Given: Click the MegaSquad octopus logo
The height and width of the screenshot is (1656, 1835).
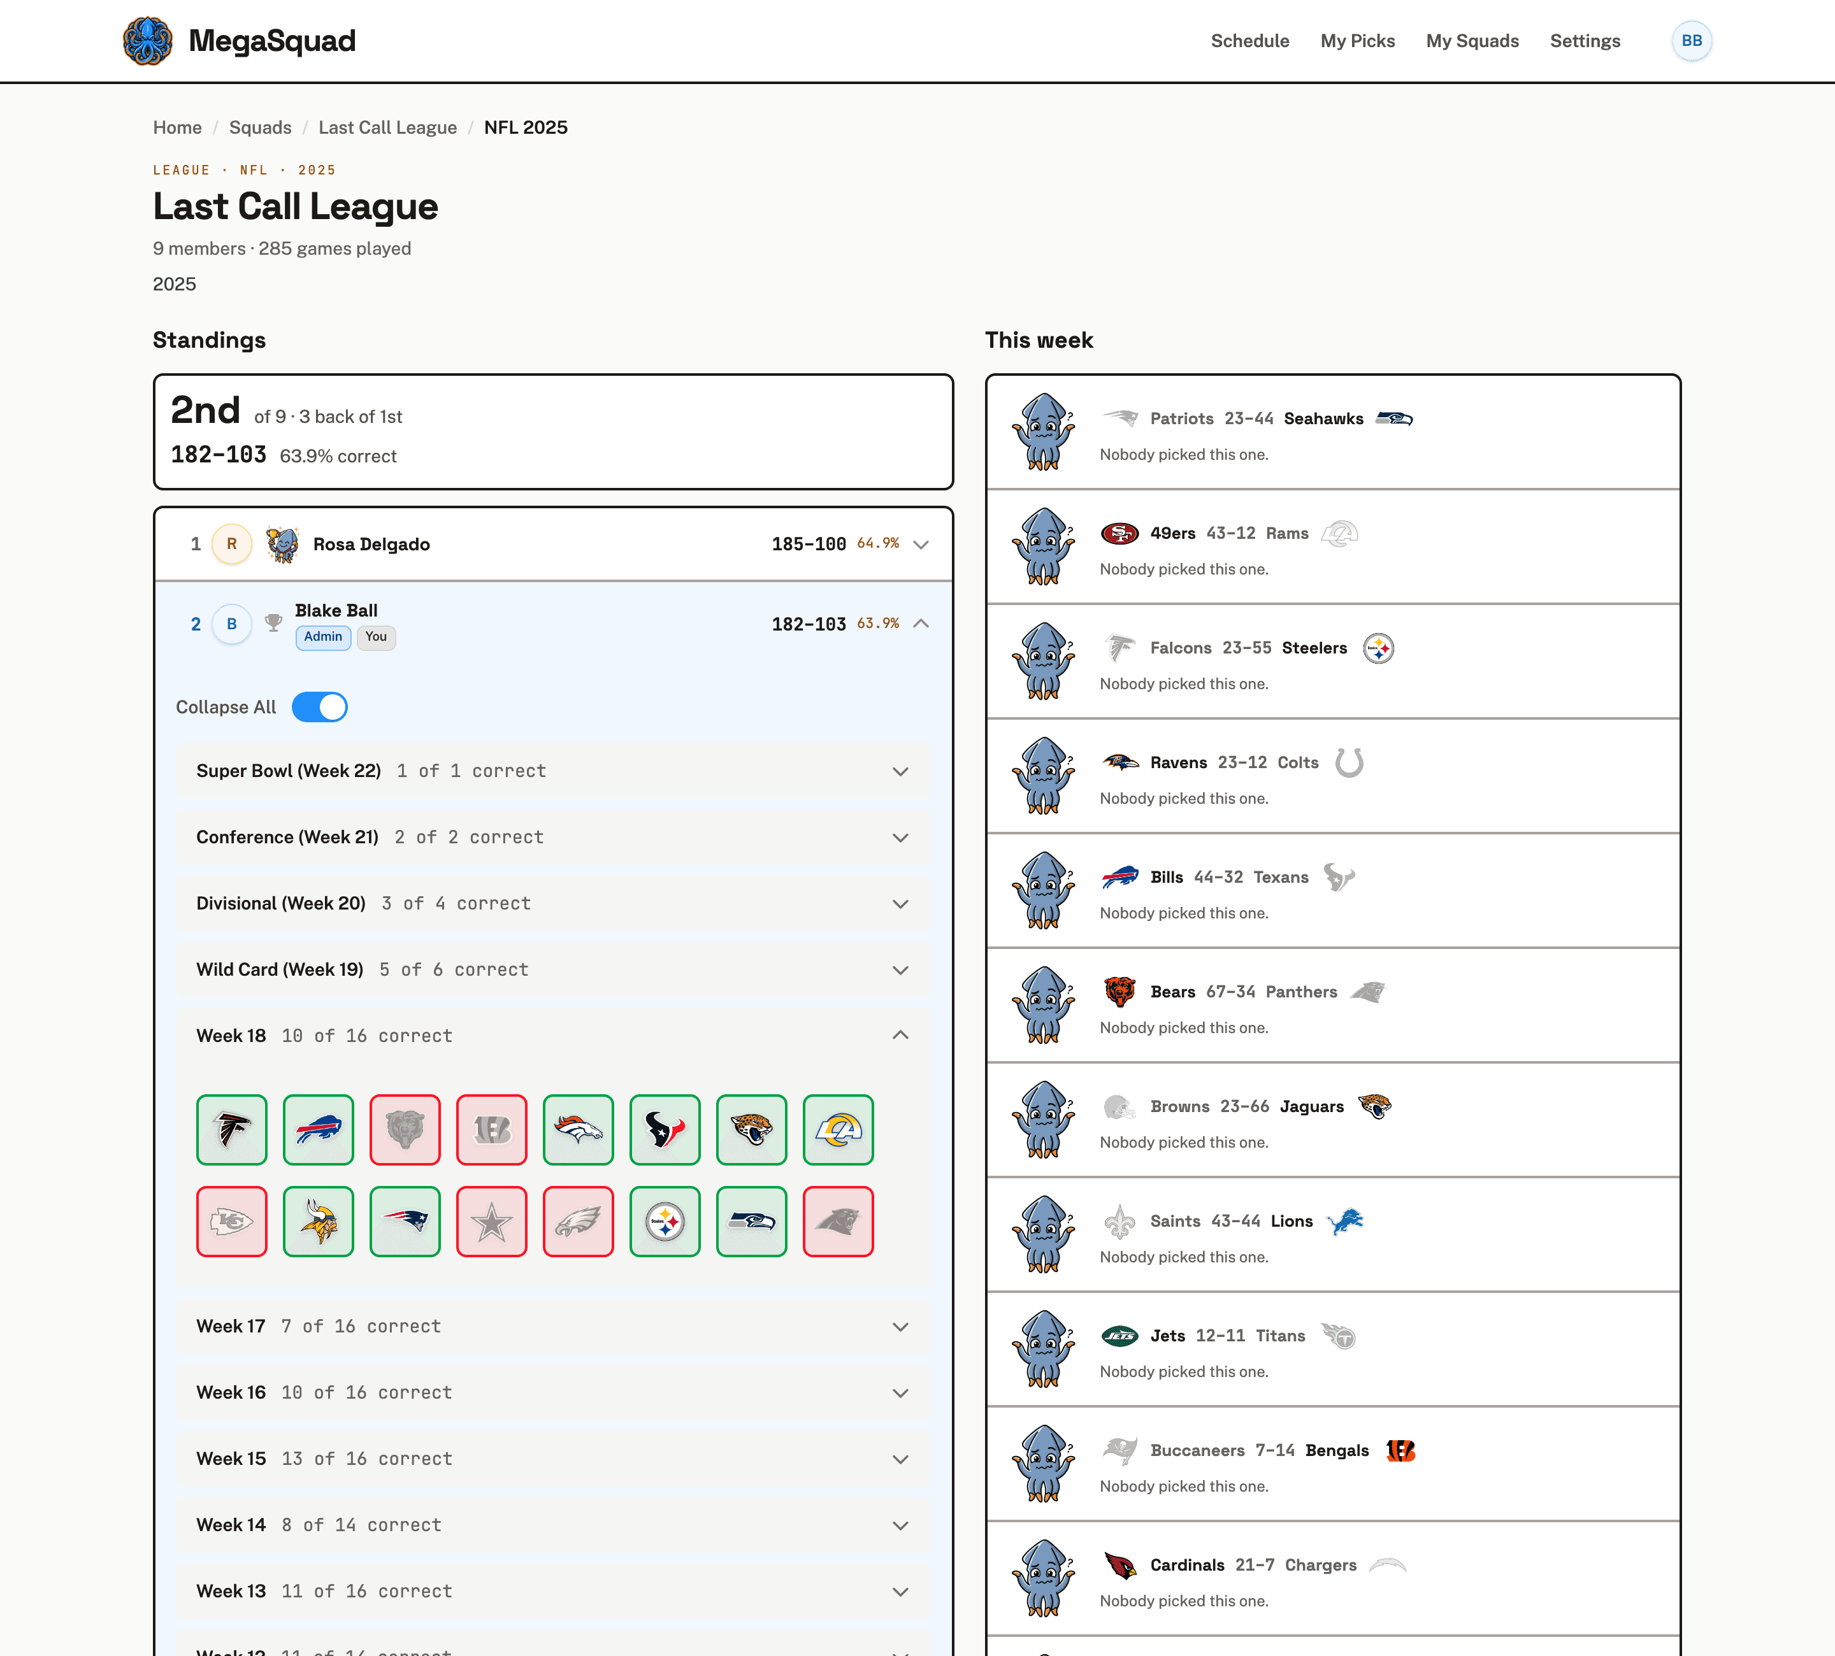Looking at the screenshot, I should tap(147, 41).
